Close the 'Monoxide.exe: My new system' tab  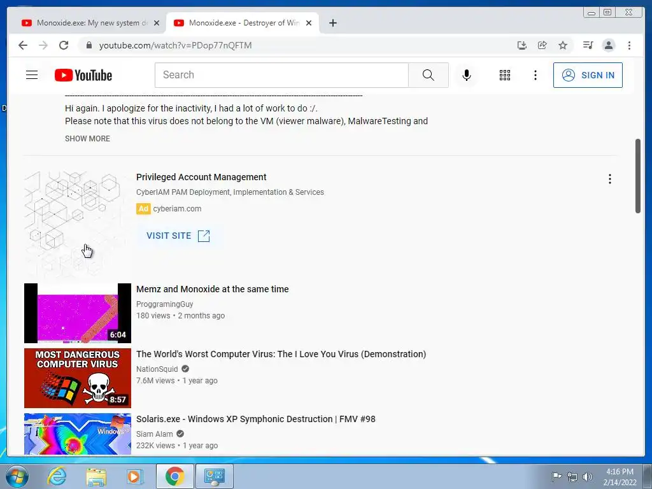(x=157, y=23)
